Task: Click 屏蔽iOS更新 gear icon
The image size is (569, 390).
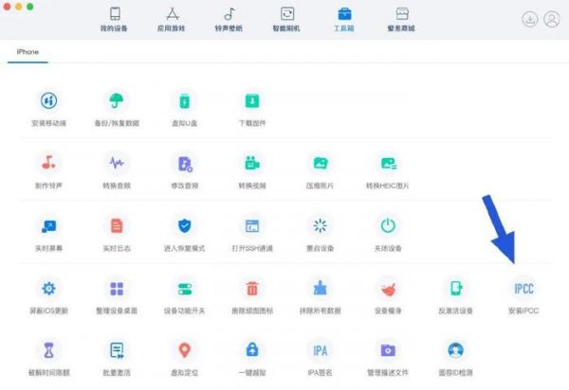Action: point(47,289)
